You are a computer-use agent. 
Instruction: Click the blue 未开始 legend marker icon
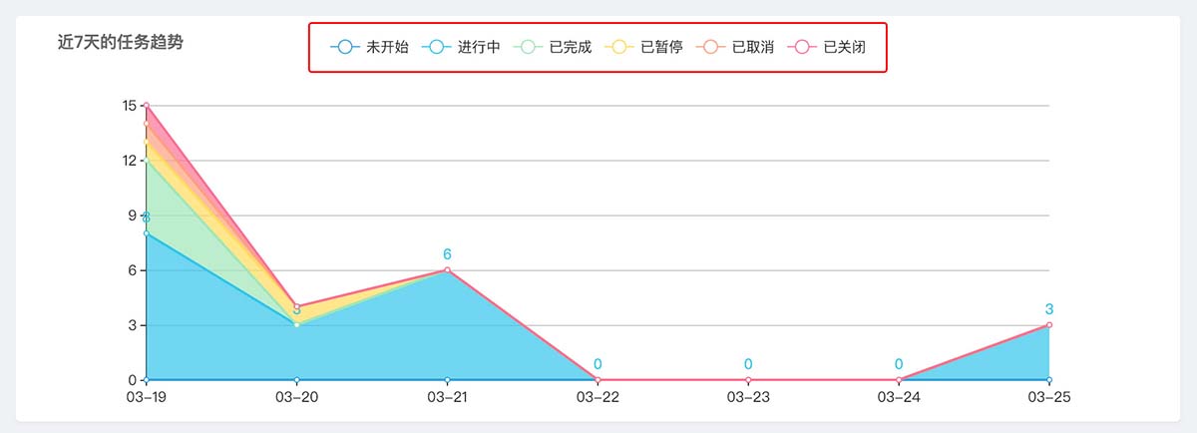(344, 47)
